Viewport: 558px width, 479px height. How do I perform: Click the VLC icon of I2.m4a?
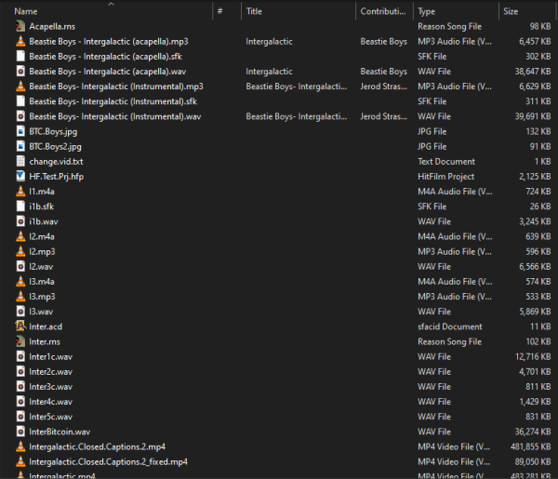20,236
